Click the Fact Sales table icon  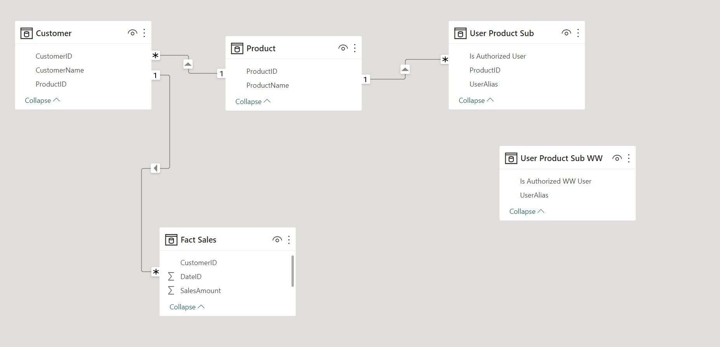[x=171, y=240]
